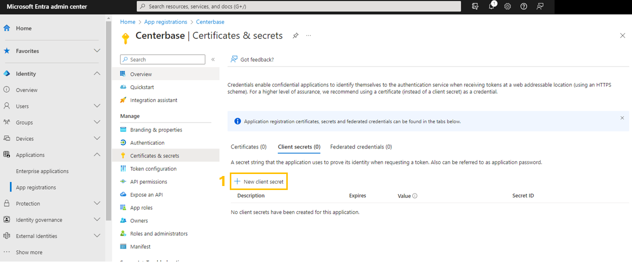Viewport: 632px width, 262px height.
Task: Click the External Identities icon
Action: coord(7,236)
